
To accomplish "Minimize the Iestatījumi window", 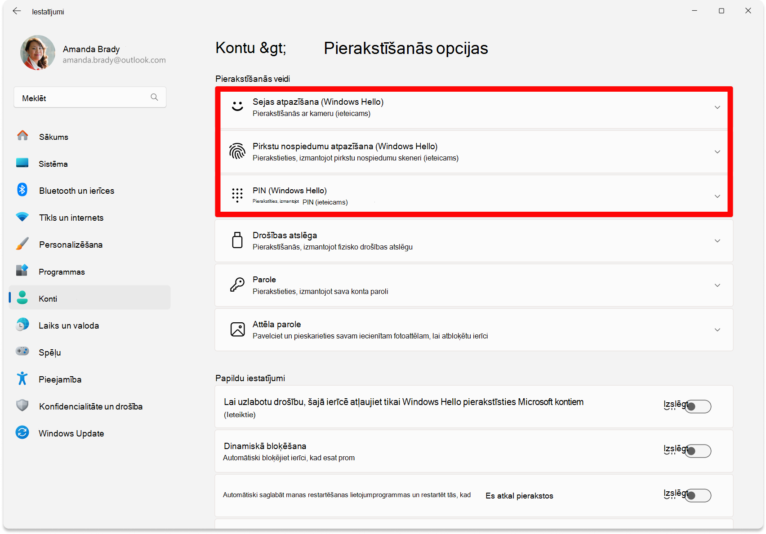I will pos(694,11).
